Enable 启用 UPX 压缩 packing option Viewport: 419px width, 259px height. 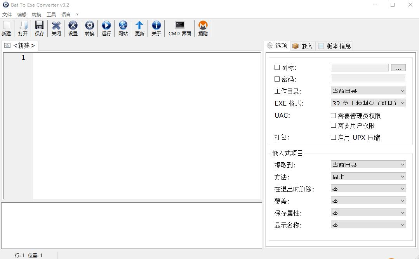[x=333, y=137]
